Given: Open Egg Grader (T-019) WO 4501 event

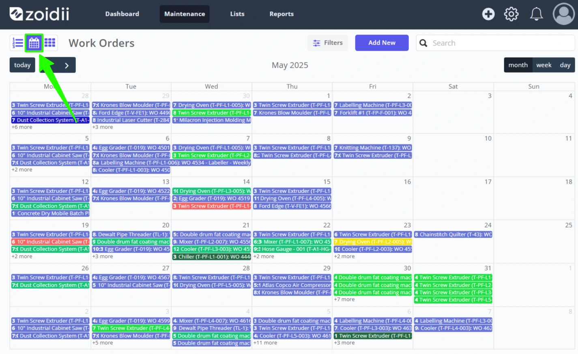Looking at the screenshot, I should pos(131,148).
